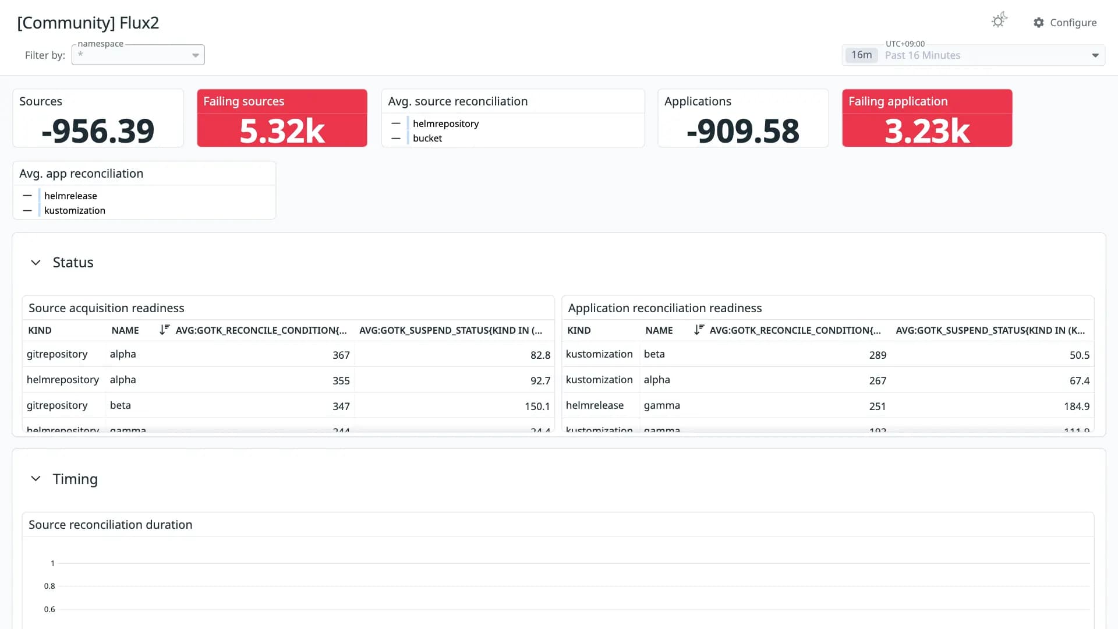The width and height of the screenshot is (1118, 629).
Task: Click the name cell gamma in helmrelease gamma row
Action: [661, 405]
